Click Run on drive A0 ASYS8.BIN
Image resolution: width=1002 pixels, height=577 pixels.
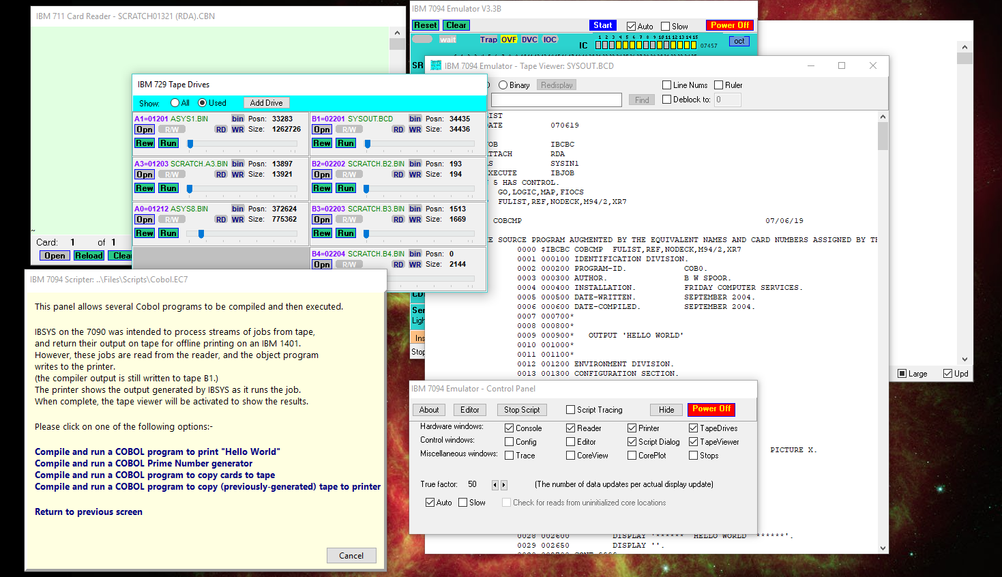168,233
